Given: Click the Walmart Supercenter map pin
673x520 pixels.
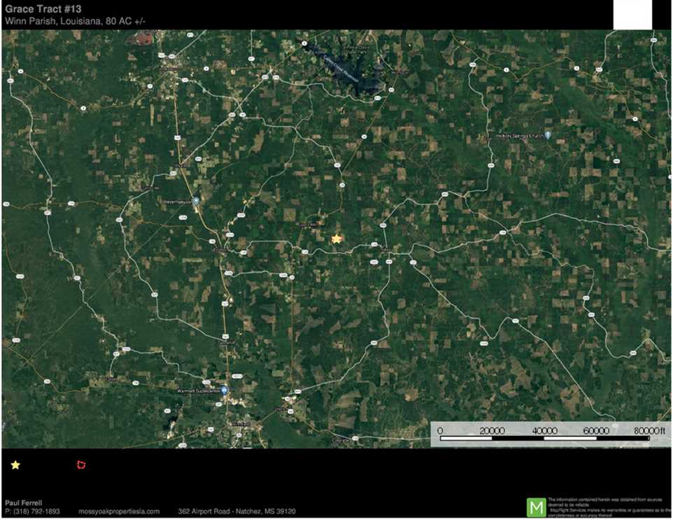Looking at the screenshot, I should tap(225, 391).
